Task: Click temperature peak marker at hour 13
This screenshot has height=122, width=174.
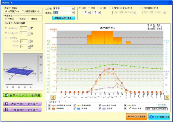Action: tap(113, 64)
